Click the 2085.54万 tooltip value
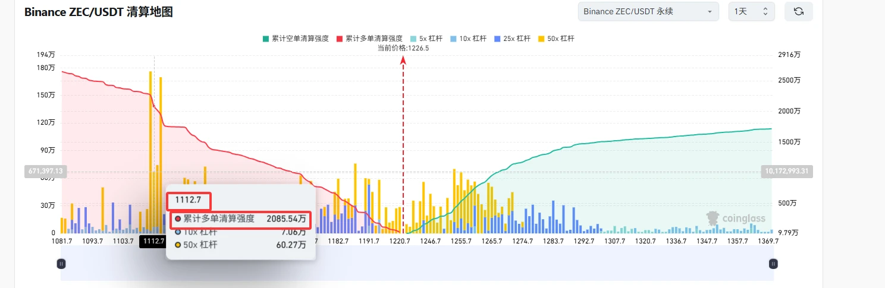885x288 pixels. point(287,219)
